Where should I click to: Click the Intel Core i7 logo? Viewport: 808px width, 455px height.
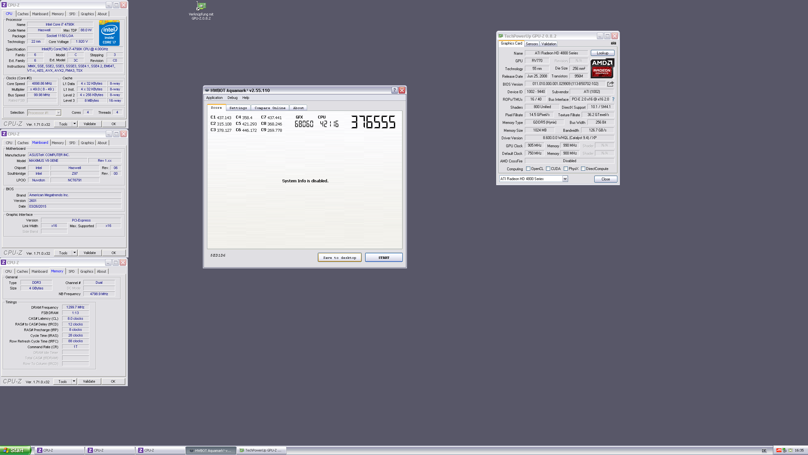click(109, 33)
